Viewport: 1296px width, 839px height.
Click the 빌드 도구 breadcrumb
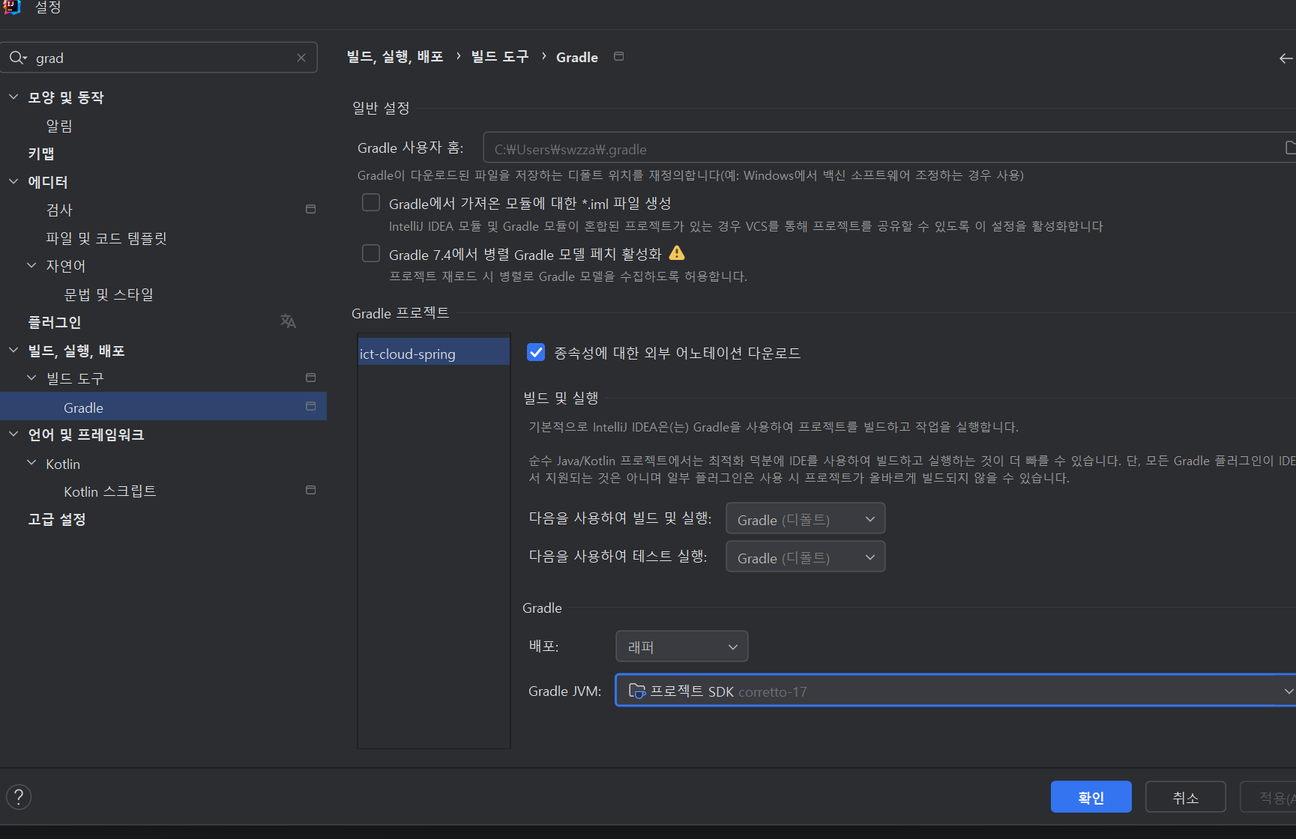click(500, 57)
